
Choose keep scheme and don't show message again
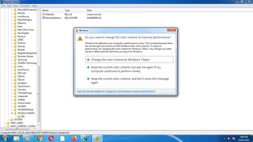pyautogui.click(x=129, y=80)
